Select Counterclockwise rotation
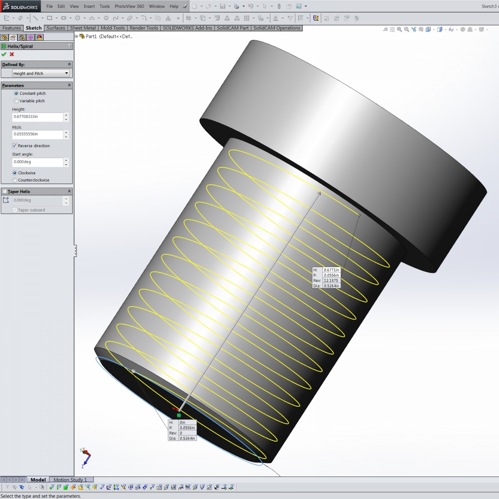Screen dimensions: 499x499 [15, 180]
